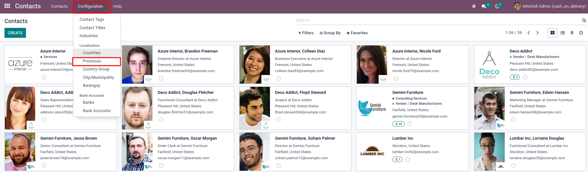The image size is (588, 172).
Task: Open the Help menu
Action: click(x=117, y=6)
